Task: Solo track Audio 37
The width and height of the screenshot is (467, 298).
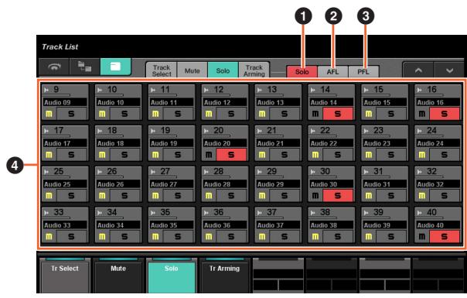Action: (x=285, y=237)
